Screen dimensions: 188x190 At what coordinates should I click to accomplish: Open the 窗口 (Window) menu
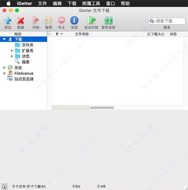(x=110, y=3)
